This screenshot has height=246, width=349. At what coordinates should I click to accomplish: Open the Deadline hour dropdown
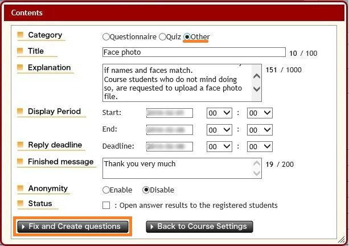click(x=219, y=146)
